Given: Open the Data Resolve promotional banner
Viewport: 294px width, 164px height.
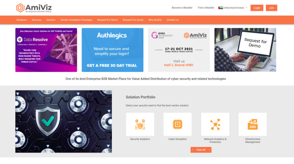Looking at the screenshot, I should (46, 50).
